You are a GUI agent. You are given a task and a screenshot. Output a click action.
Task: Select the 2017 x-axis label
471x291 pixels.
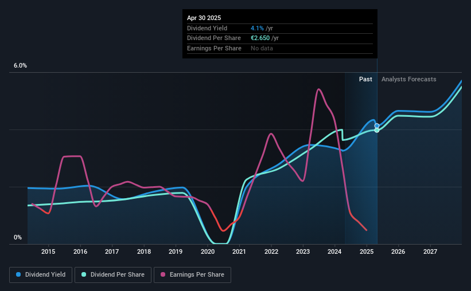pyautogui.click(x=112, y=251)
